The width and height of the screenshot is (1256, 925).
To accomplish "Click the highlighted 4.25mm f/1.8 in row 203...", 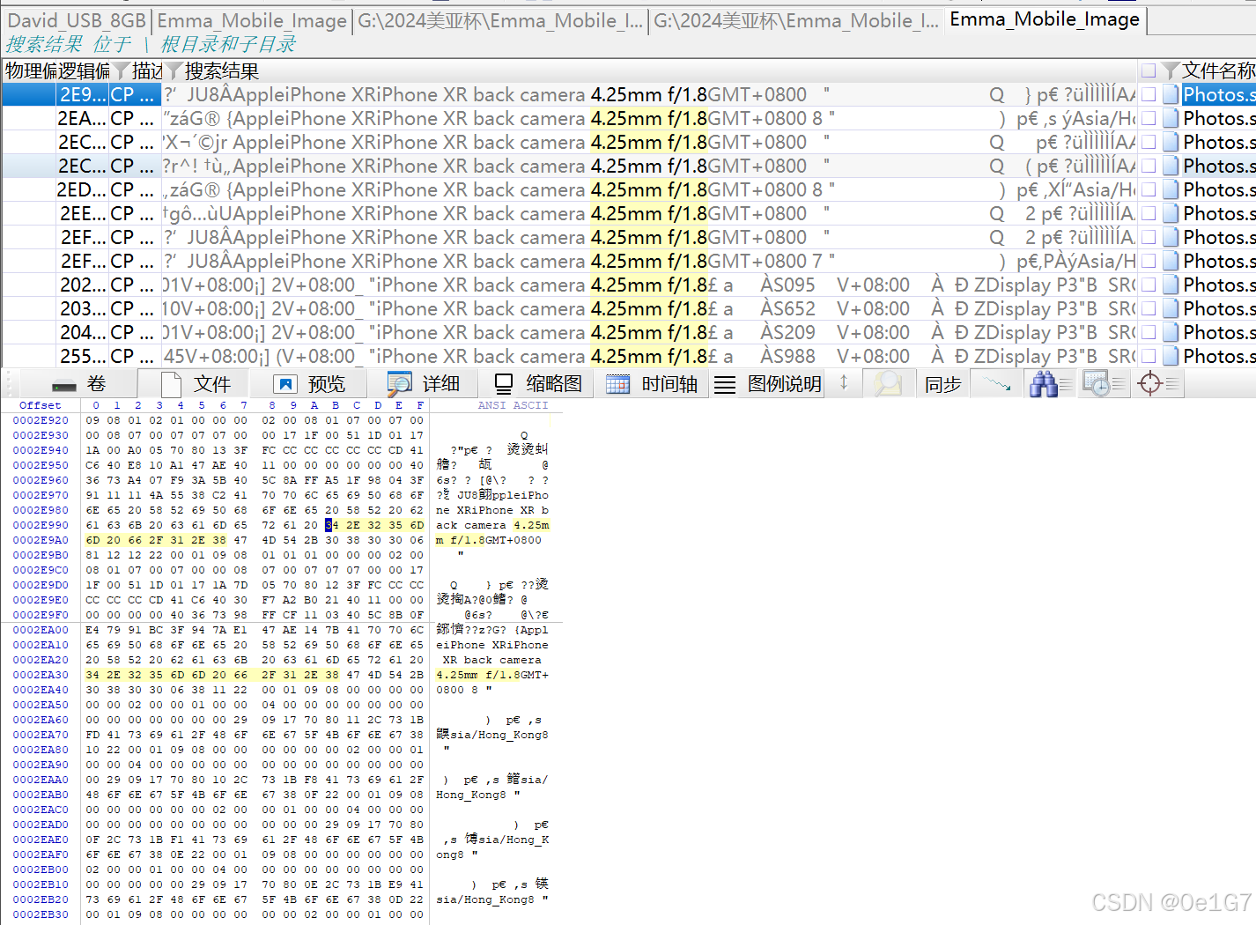I will pyautogui.click(x=648, y=308).
